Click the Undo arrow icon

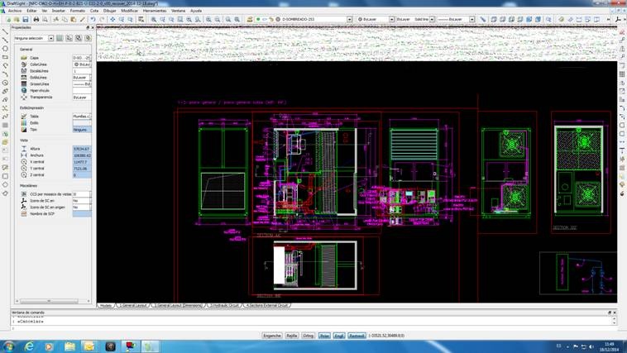click(93, 19)
